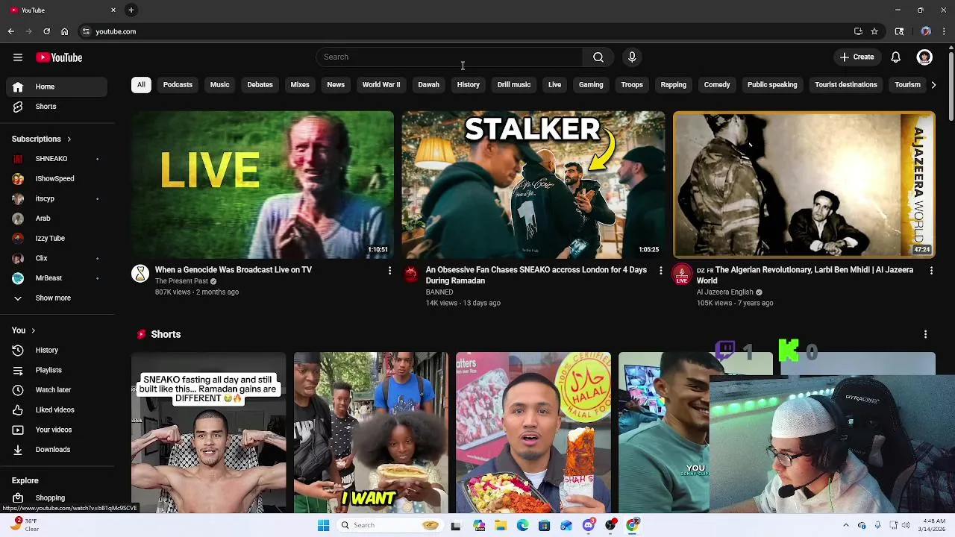Play the LIVE genocide video thumbnail
The image size is (955, 537).
tap(263, 184)
